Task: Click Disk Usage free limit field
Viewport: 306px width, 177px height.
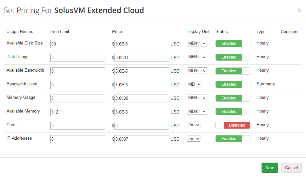Action: 78,58
